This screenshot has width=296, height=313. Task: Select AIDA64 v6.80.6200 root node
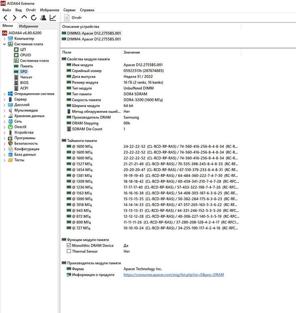click(x=25, y=33)
